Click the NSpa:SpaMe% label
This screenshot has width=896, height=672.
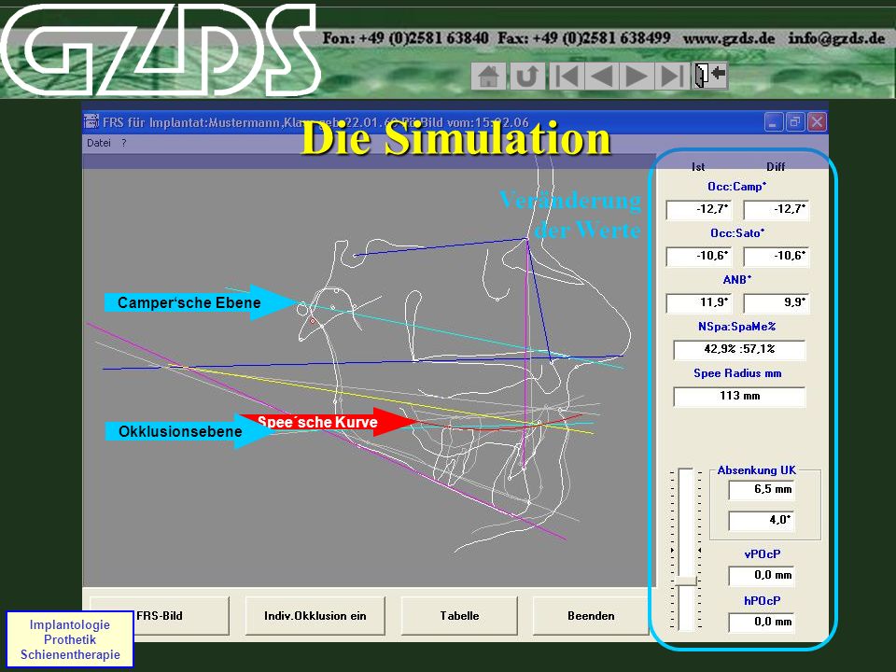pos(737,327)
